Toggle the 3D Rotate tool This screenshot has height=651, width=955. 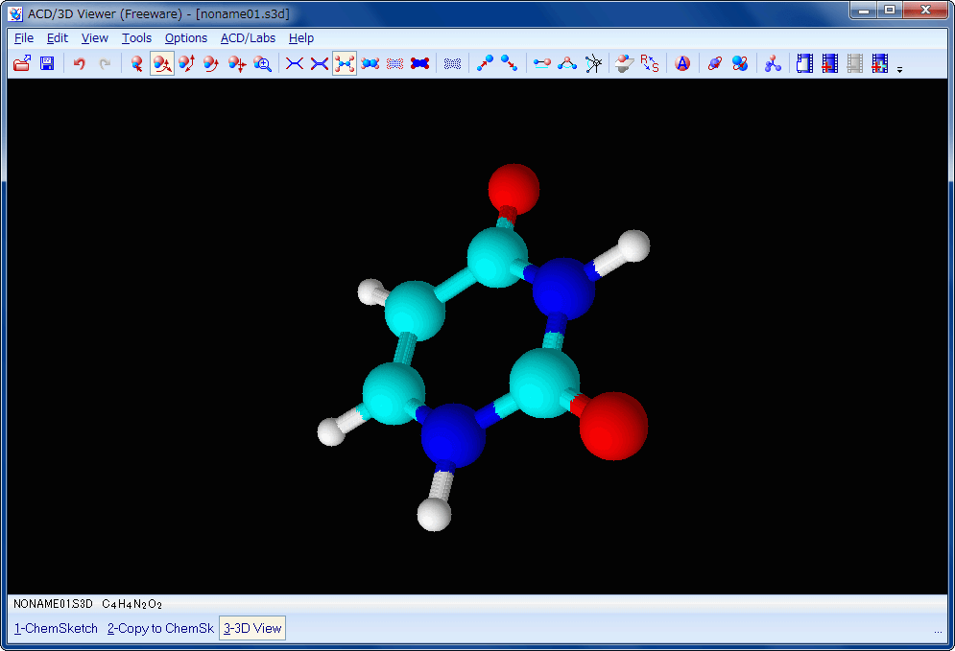point(162,63)
